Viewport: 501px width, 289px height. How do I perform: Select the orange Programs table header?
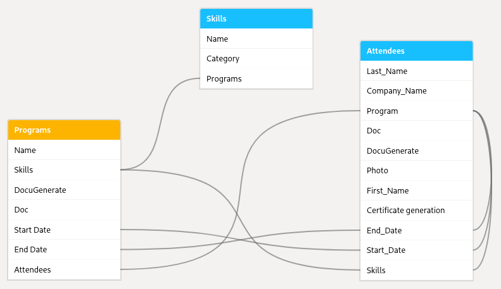64,130
